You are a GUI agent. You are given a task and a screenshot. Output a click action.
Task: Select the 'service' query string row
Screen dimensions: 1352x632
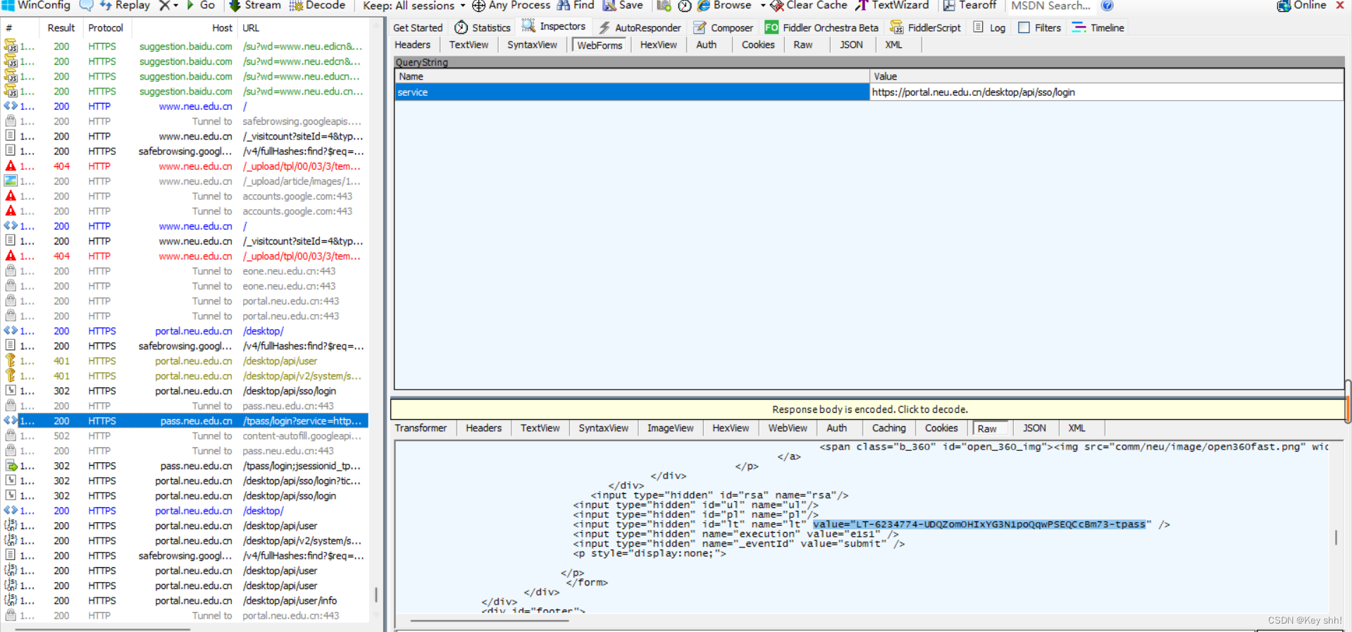coord(632,92)
